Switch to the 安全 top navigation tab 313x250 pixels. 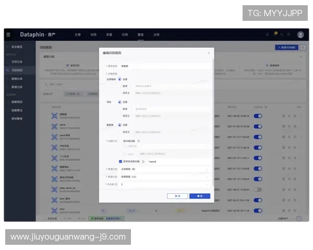coord(140,34)
